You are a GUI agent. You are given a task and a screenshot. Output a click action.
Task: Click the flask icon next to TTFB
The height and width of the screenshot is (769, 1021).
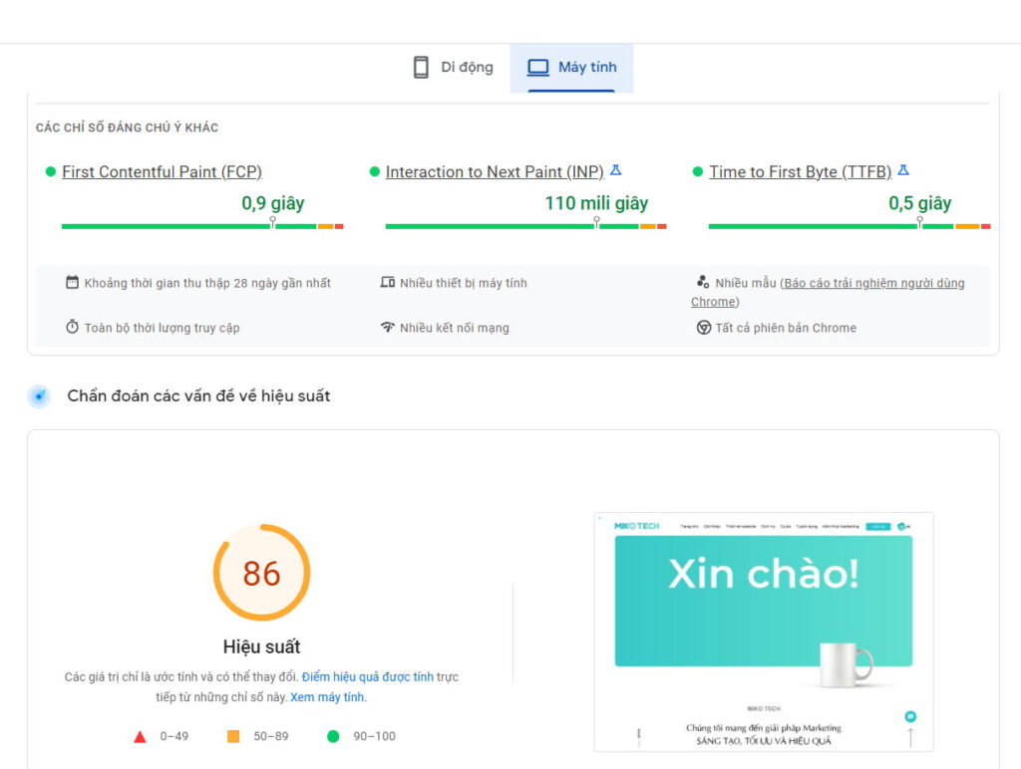pos(902,169)
